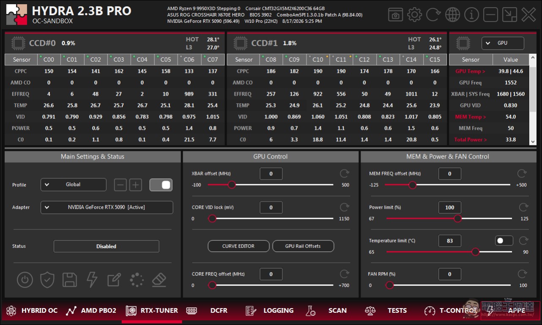Switch to the HYBRID OC tab
This screenshot has height=325, width=542.
[x=32, y=311]
